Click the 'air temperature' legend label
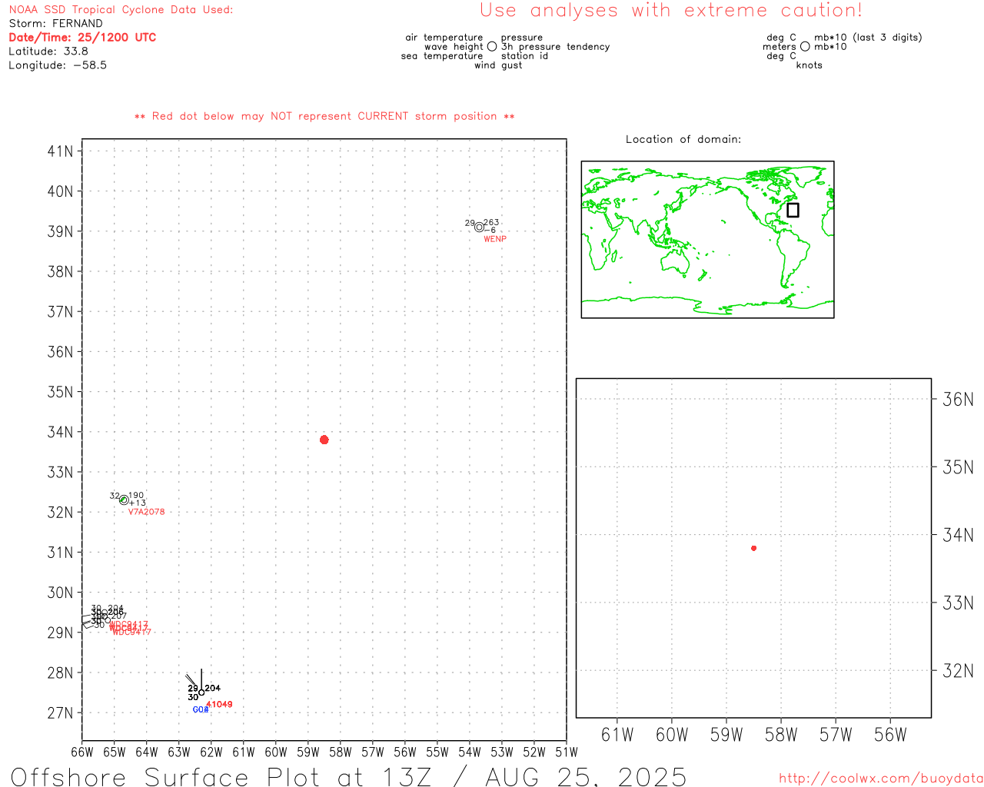Viewport: 984px width, 787px height. click(x=444, y=38)
